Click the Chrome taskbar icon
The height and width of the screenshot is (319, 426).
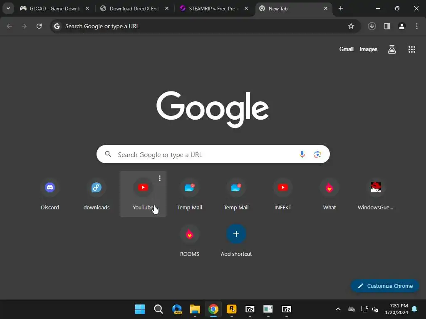(x=213, y=309)
